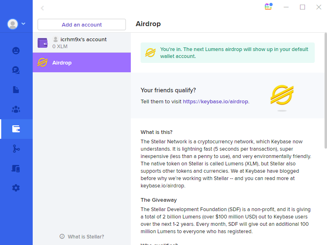Select the Airdrop item in sidebar

tap(82, 62)
